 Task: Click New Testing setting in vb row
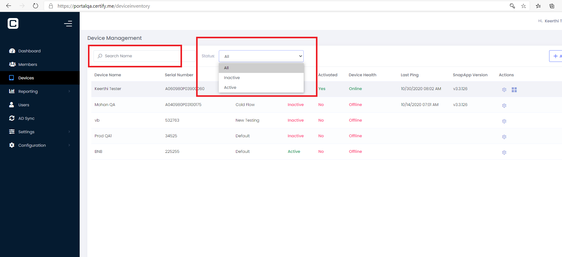tap(247, 120)
